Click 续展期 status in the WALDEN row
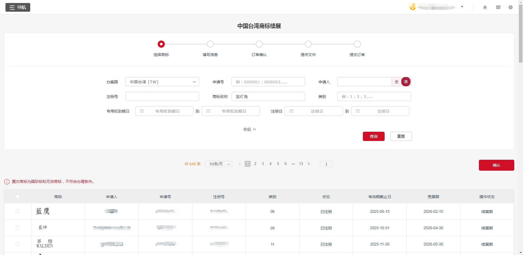The height and width of the screenshot is (255, 523). coord(487,244)
